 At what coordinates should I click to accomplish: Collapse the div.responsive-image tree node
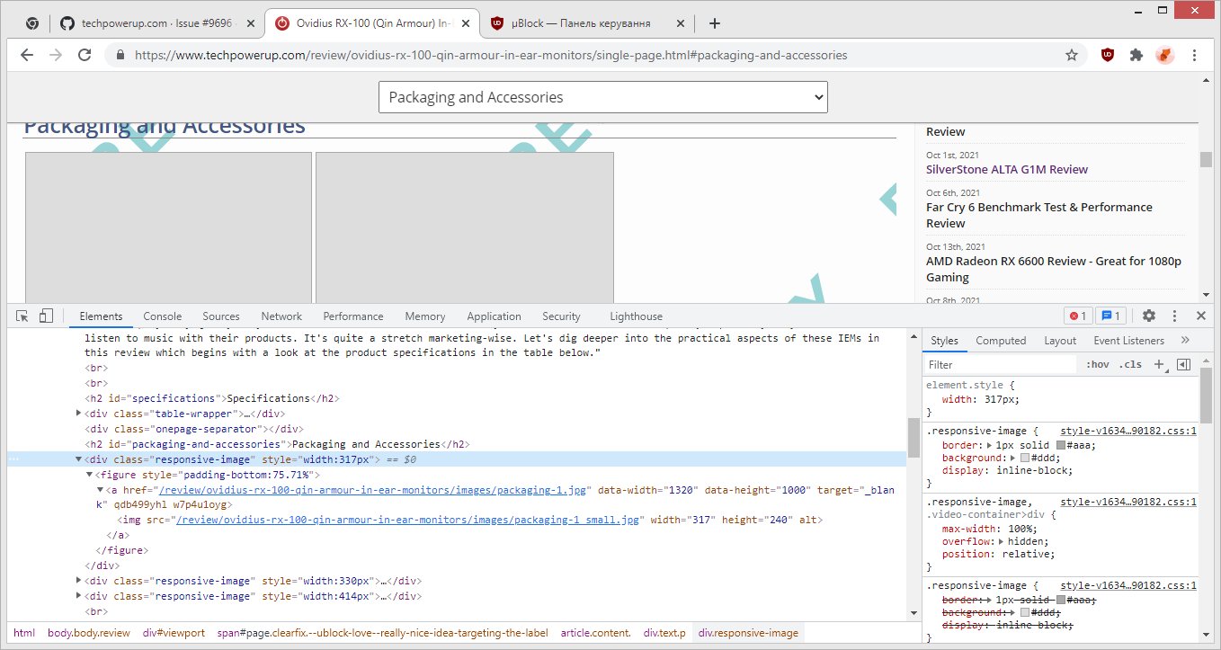(79, 459)
